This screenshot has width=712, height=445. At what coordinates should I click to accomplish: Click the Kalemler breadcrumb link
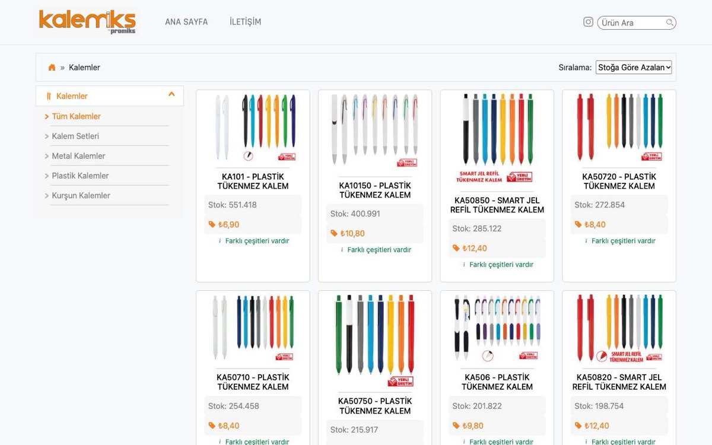pos(84,68)
